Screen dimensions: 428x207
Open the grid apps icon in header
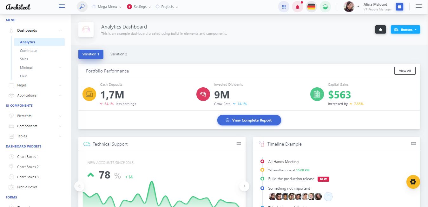pyautogui.click(x=284, y=7)
